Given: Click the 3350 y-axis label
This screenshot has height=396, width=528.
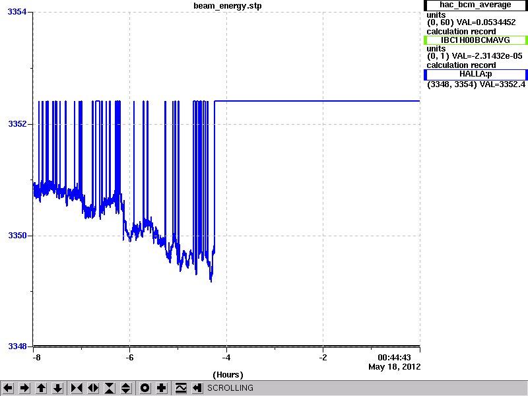Looking at the screenshot, I should click(x=17, y=236).
